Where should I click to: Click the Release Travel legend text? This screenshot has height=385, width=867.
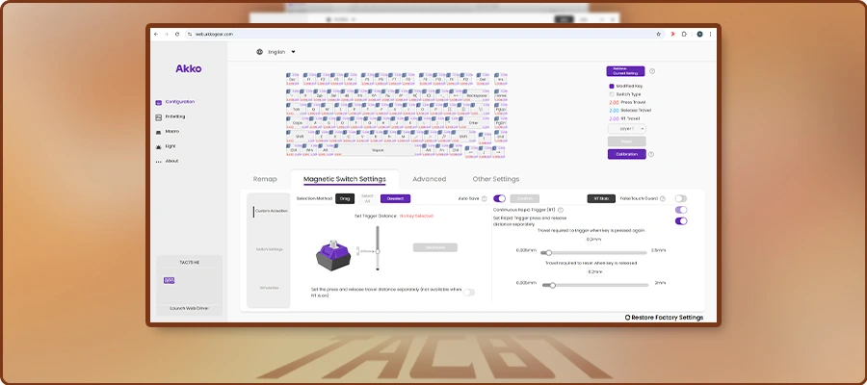tap(636, 111)
